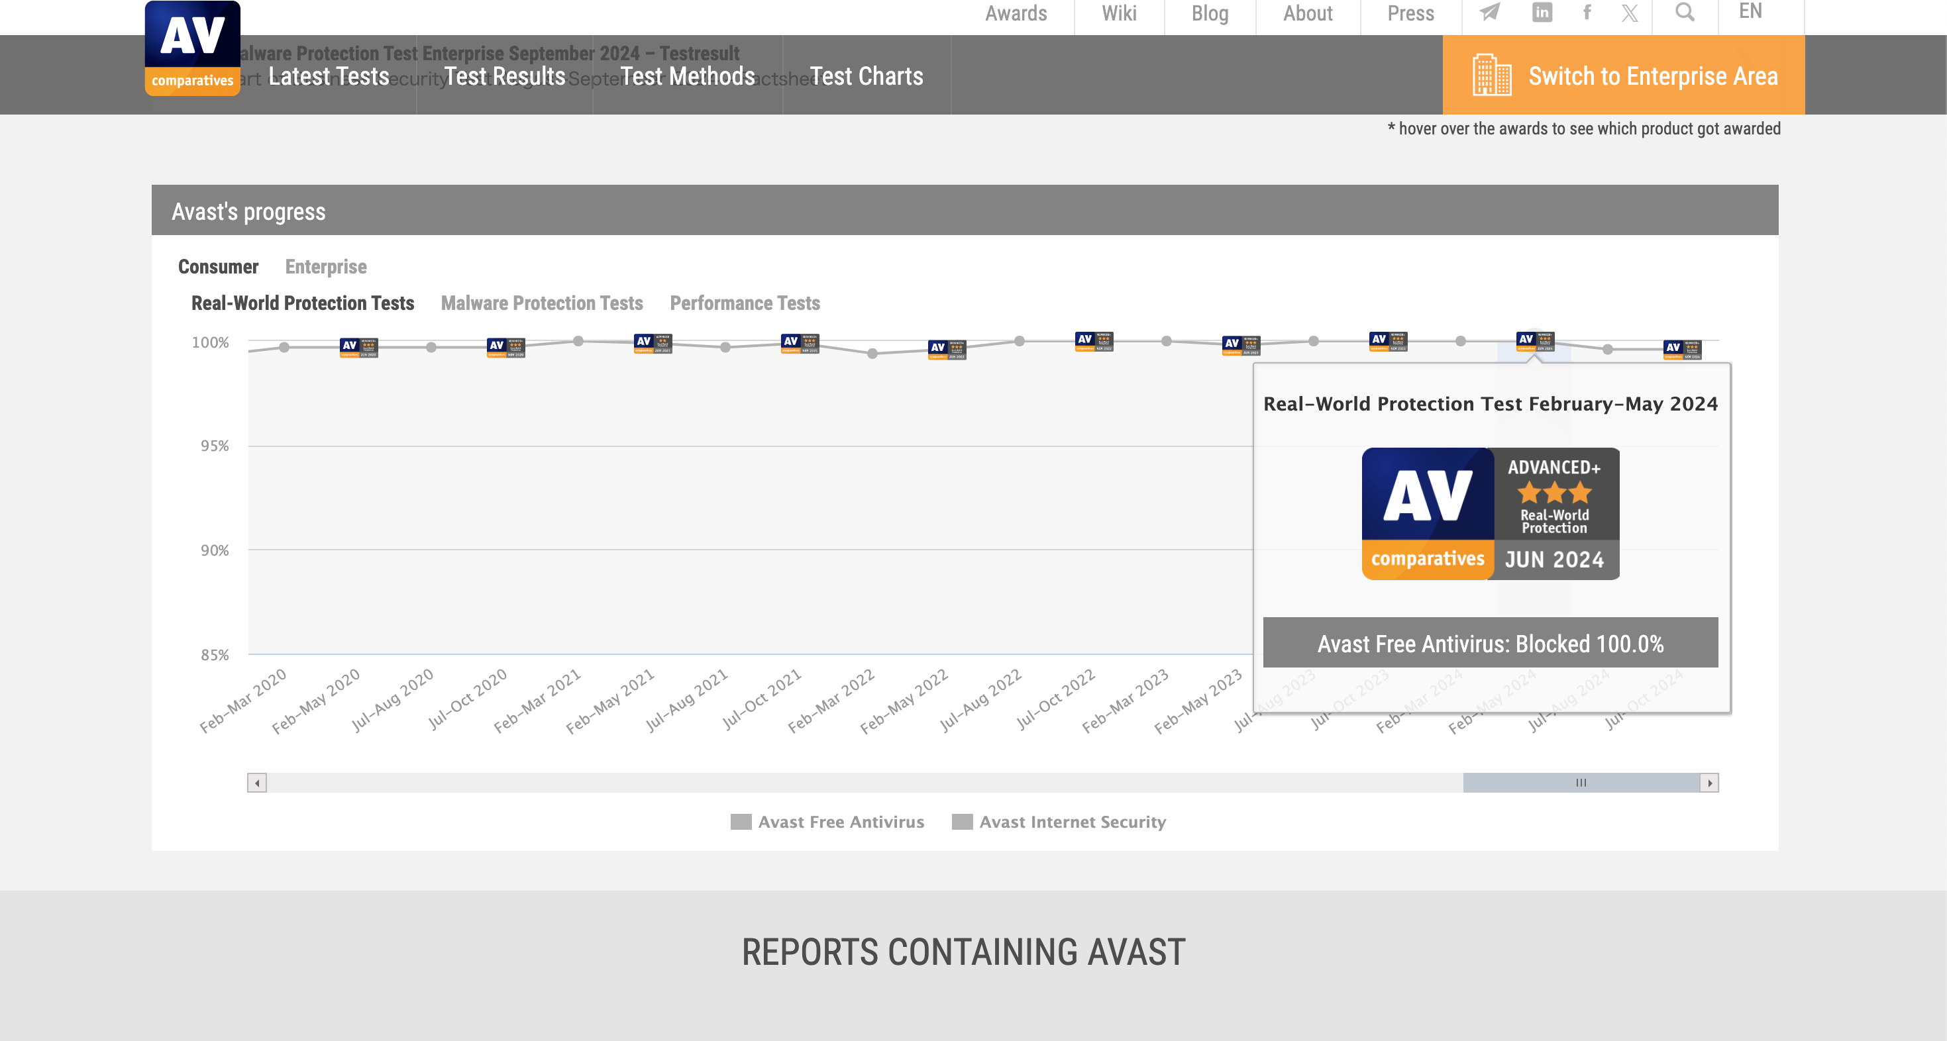Click the gray swatch beside Avast Free Antivirus

tap(741, 822)
